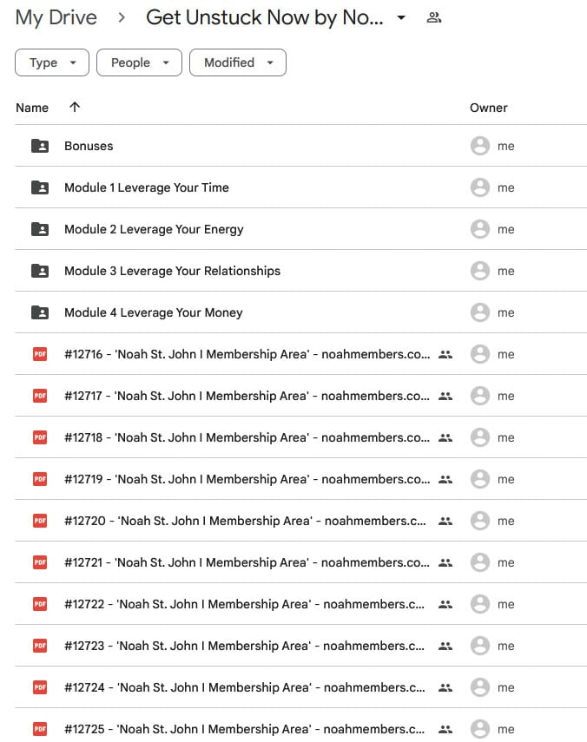The image size is (587, 742).
Task: Click the shared folder icon for Bonuses
Action: [39, 146]
